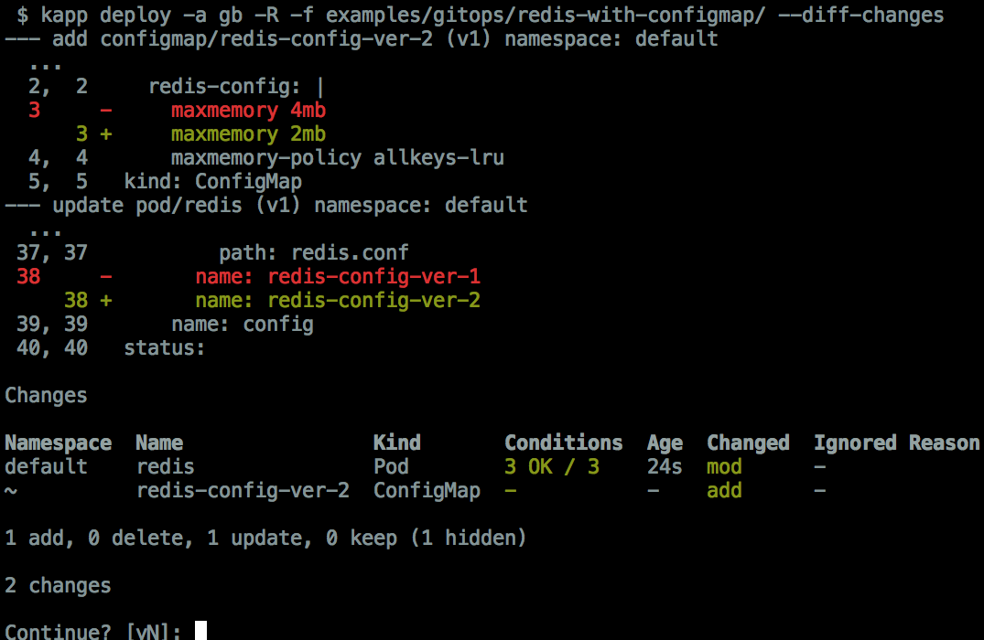The width and height of the screenshot is (984, 640).
Task: Click the green plus sign on line 38
Action: pyautogui.click(x=106, y=301)
